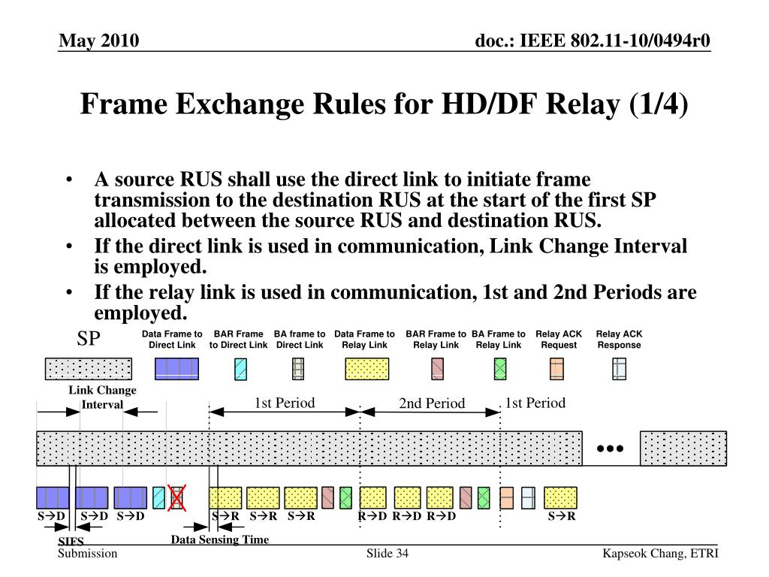Click the "2nd Period" label
Viewport: 769px width, 577px height.
(432, 403)
